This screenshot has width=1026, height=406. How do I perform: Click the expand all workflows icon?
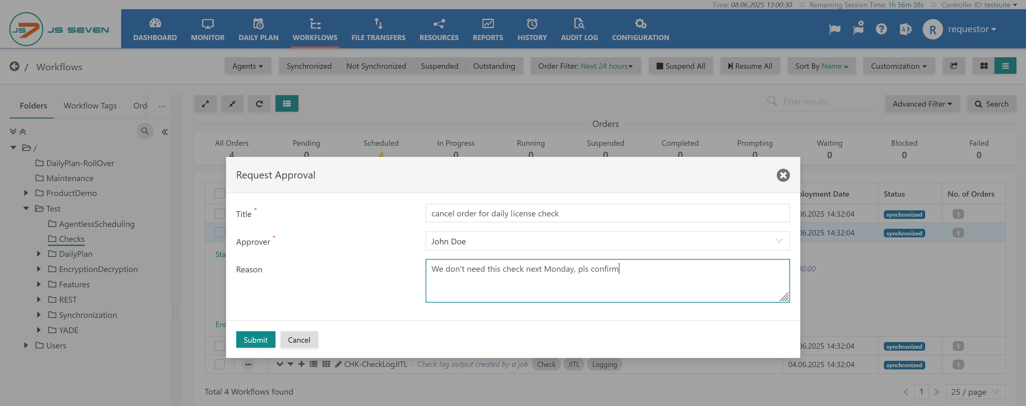[x=205, y=104]
